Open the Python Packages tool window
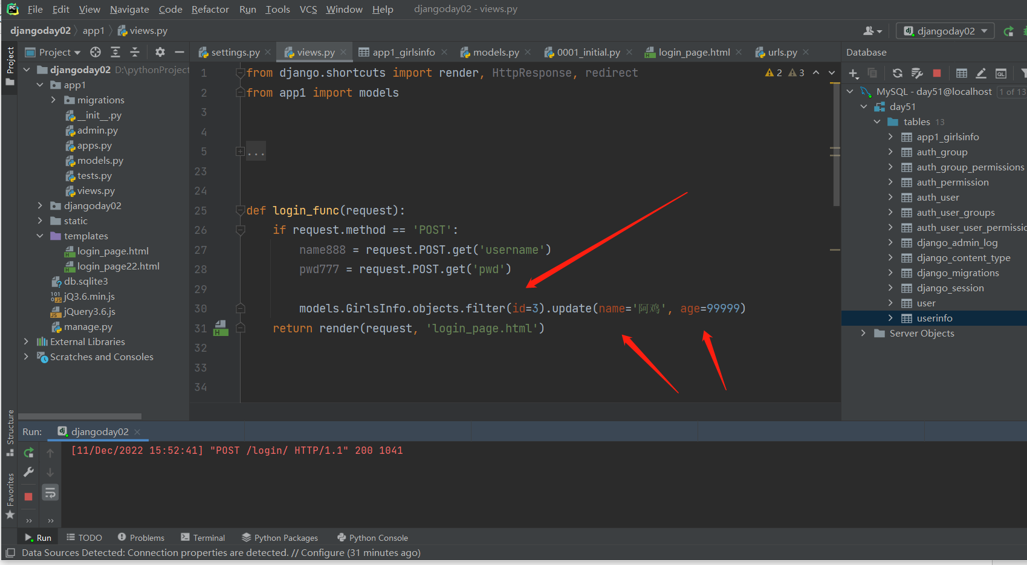The image size is (1027, 565). [x=280, y=538]
